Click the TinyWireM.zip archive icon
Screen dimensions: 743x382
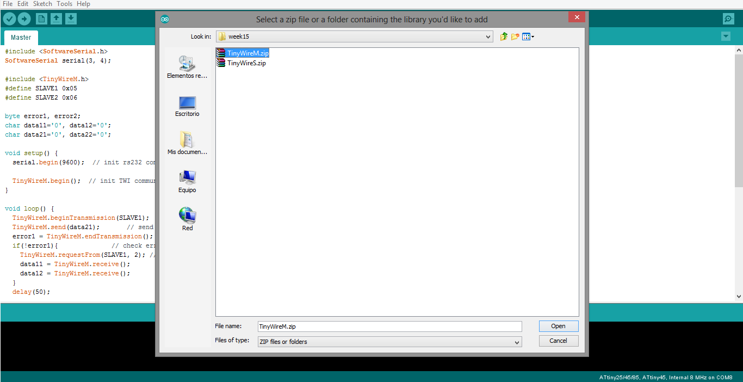221,53
